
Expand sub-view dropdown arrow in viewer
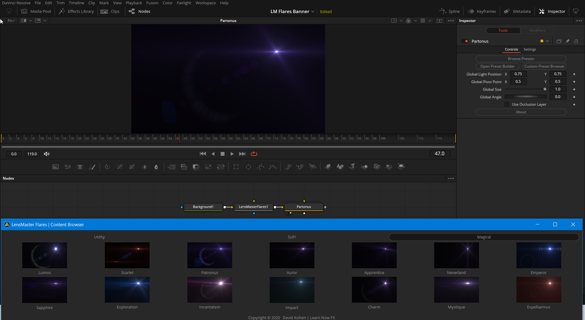tap(45, 21)
